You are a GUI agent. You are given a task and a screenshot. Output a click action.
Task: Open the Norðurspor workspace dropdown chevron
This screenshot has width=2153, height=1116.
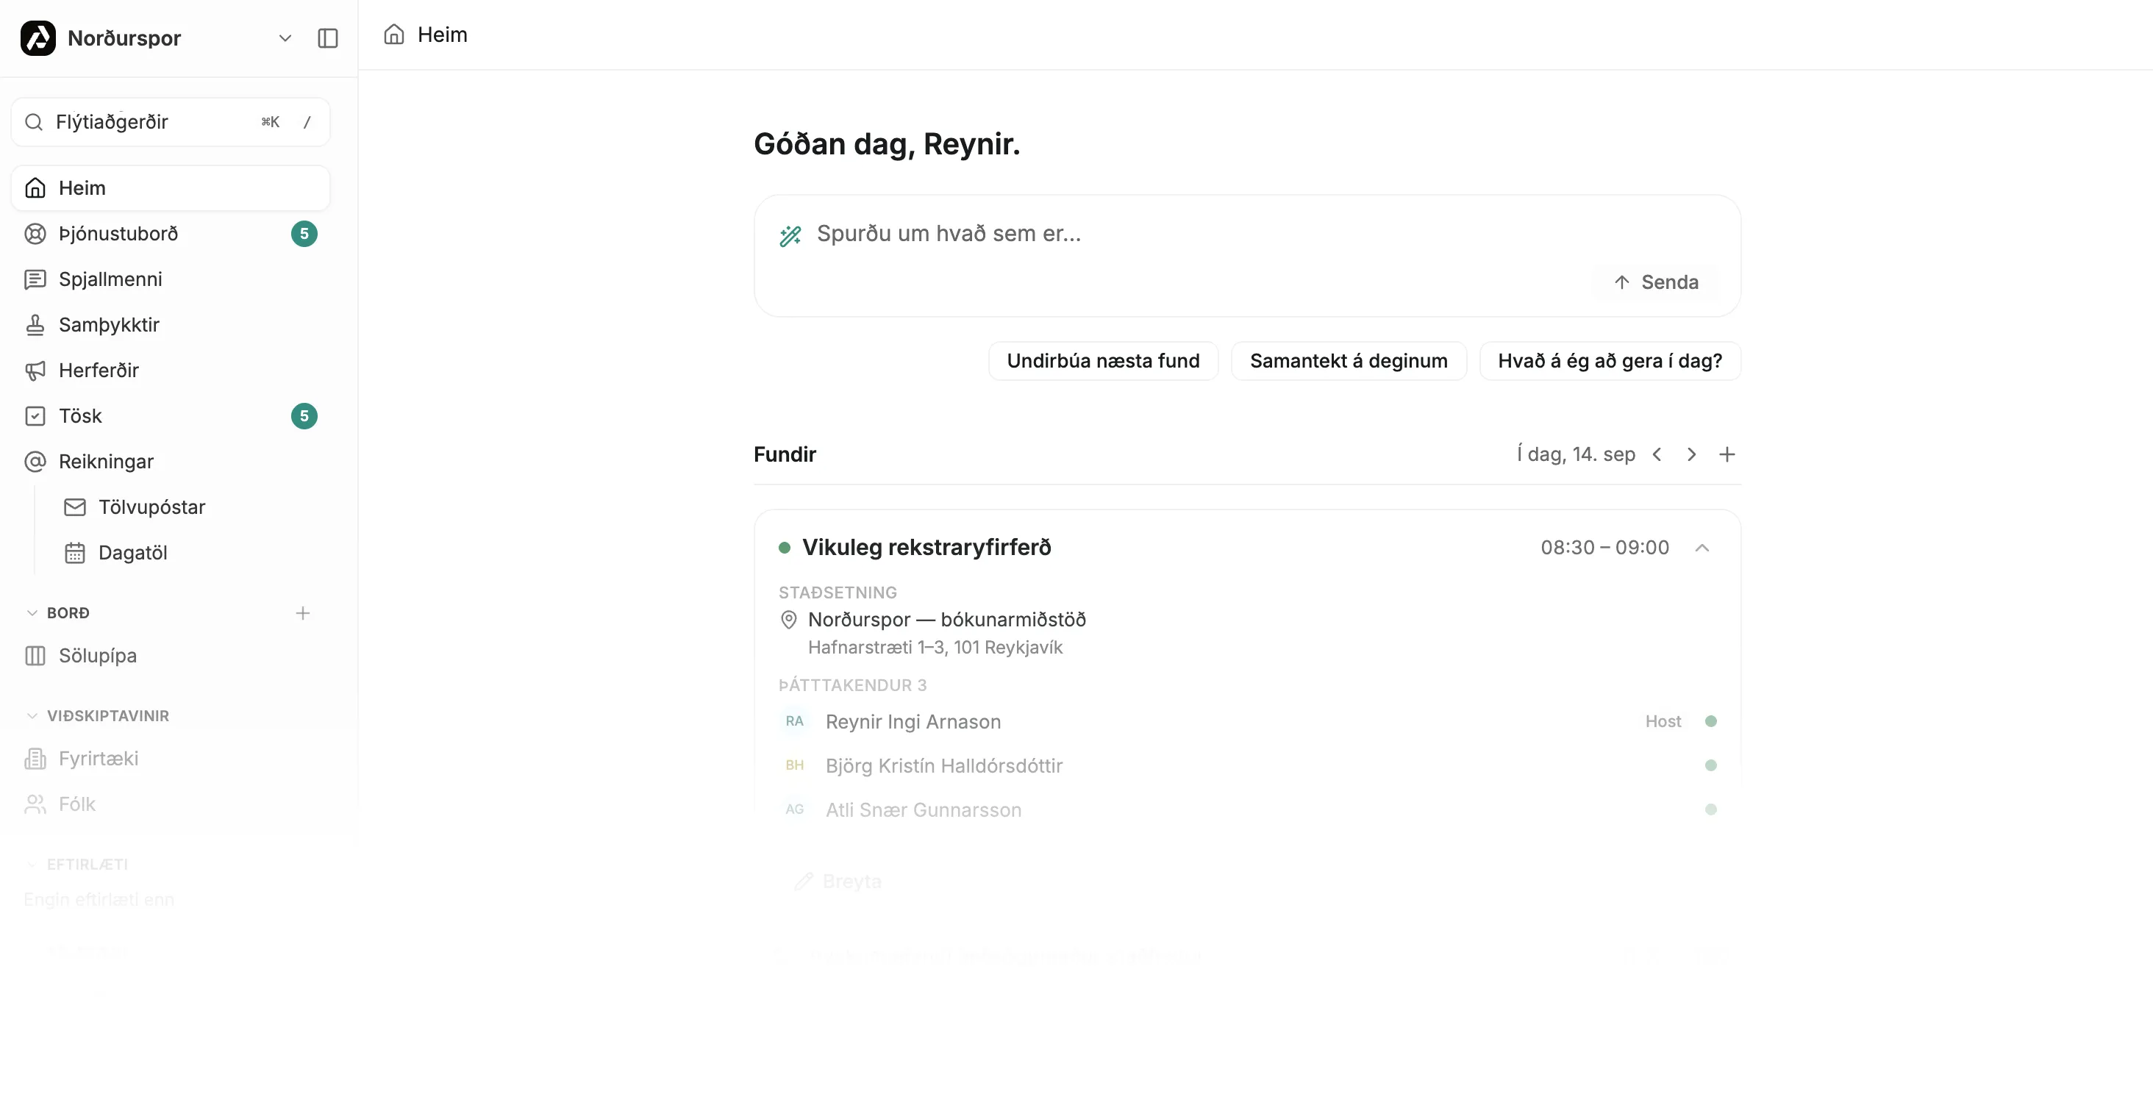coord(285,38)
